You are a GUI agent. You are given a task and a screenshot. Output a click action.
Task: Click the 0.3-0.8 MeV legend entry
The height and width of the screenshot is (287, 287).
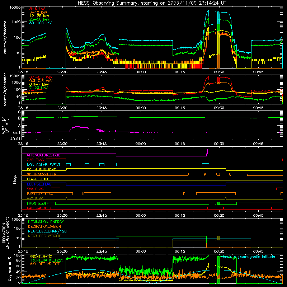click(41, 81)
